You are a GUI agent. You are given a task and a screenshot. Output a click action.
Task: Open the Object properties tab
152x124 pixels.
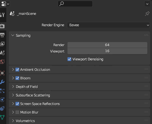[2, 73]
